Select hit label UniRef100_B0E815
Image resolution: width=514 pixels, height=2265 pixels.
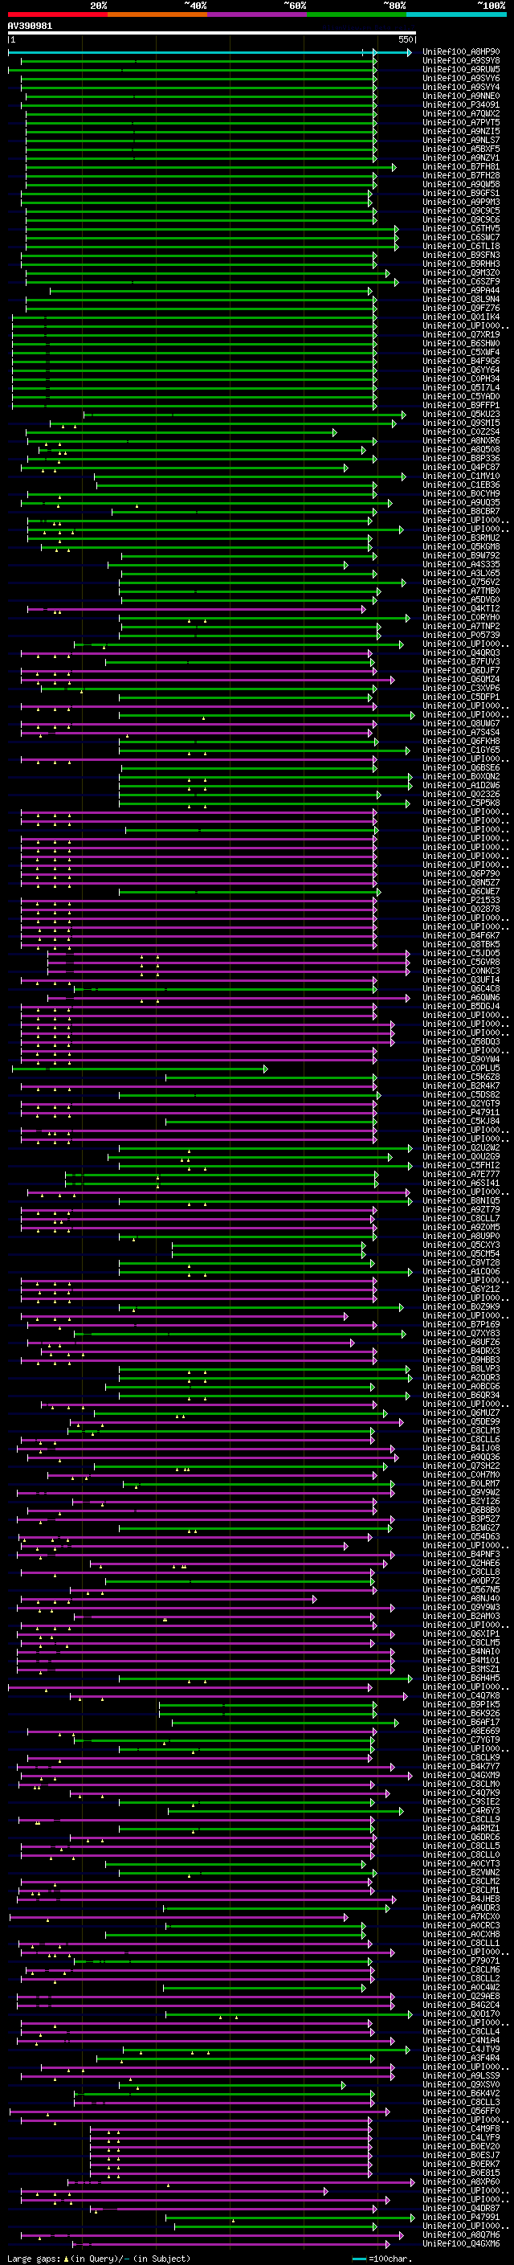[461, 2173]
